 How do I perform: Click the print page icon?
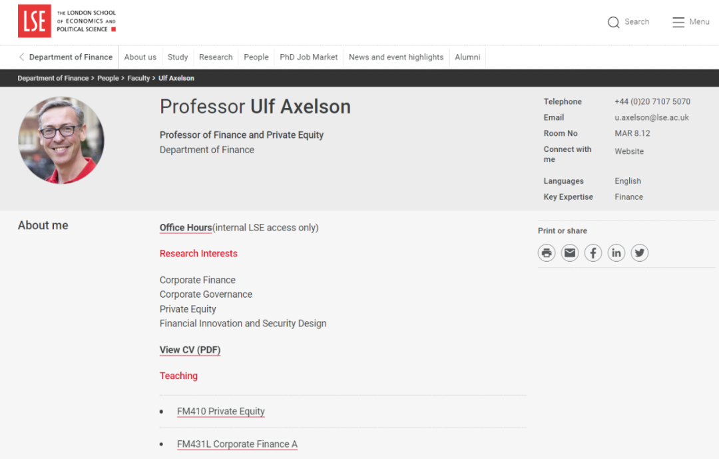coord(547,253)
